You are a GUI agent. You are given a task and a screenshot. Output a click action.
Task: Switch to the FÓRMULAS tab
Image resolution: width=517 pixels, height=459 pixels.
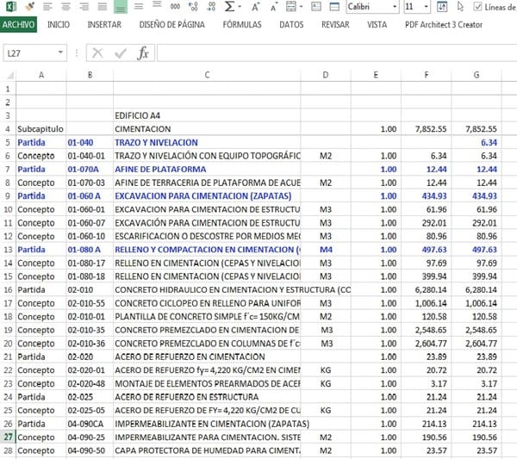[x=242, y=25]
